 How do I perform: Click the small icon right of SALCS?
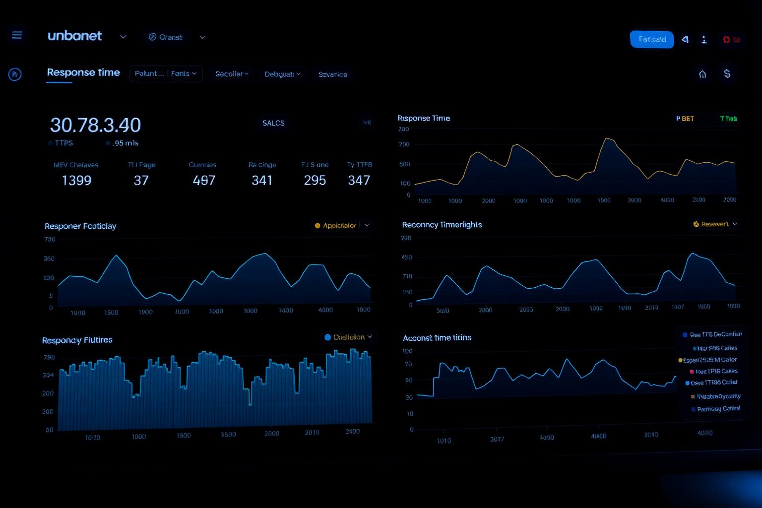(367, 123)
